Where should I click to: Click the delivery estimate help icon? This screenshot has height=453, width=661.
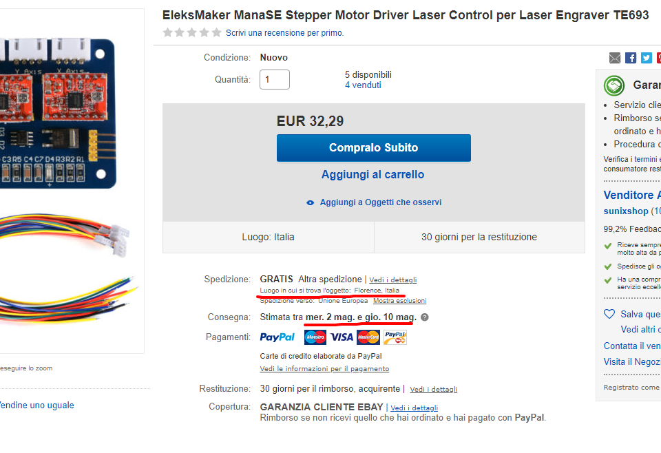[425, 317]
